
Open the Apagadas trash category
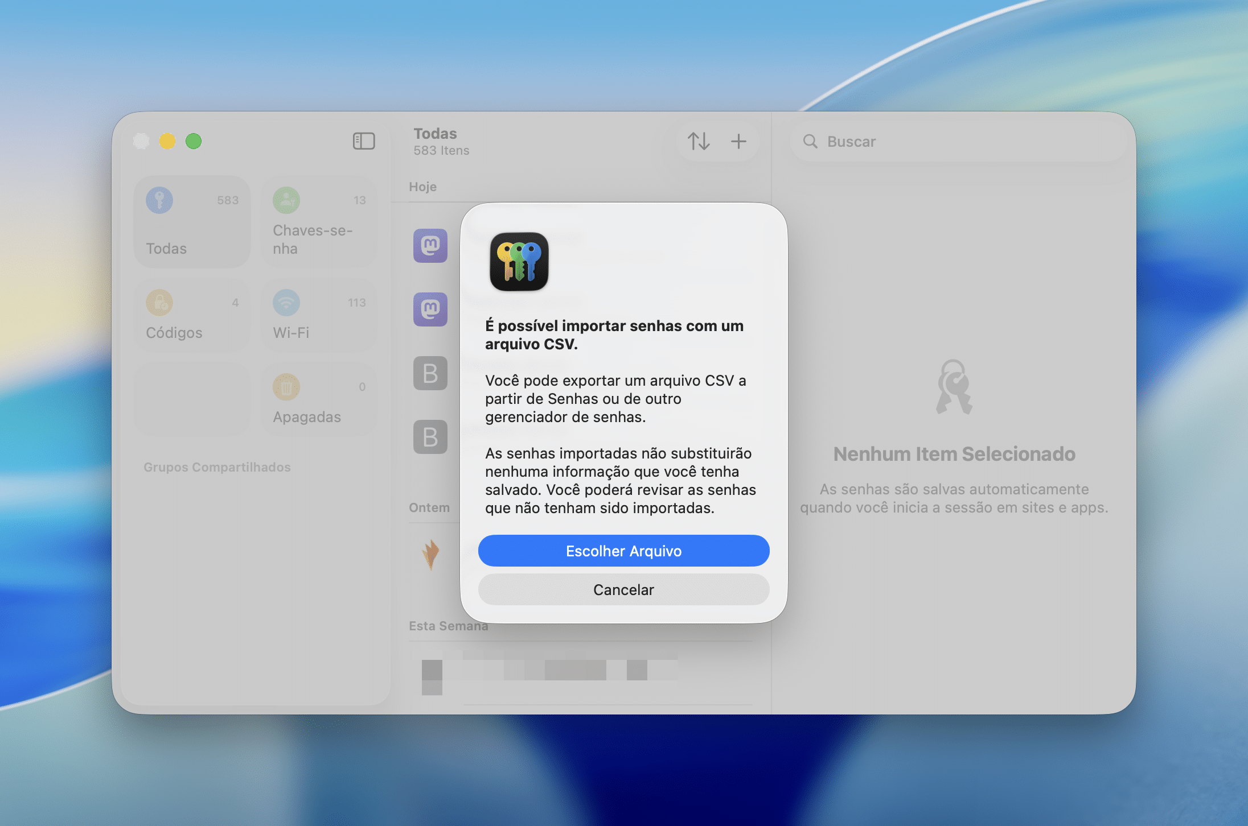coord(319,400)
